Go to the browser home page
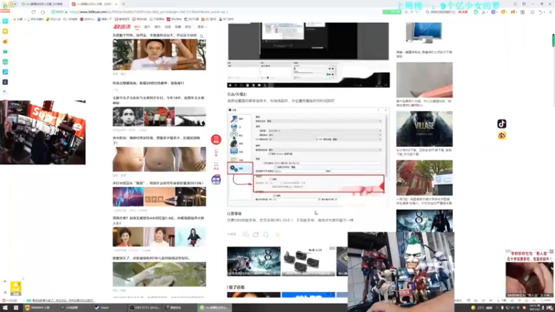 click(42, 12)
